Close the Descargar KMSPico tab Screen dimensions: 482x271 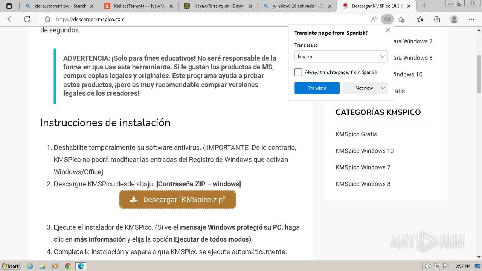click(x=409, y=6)
